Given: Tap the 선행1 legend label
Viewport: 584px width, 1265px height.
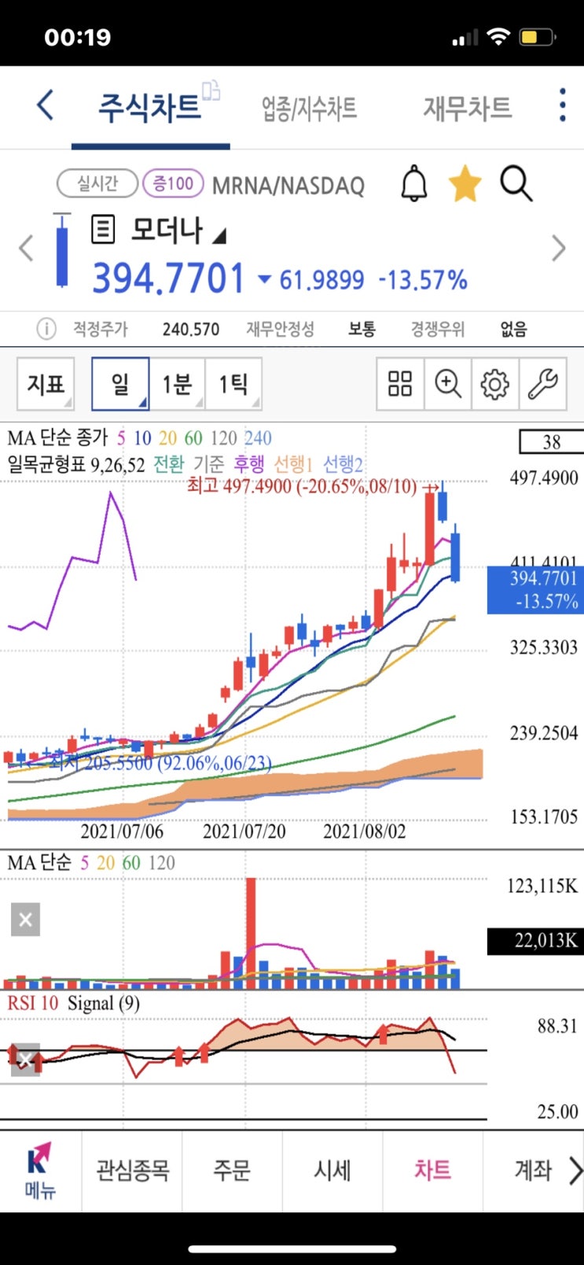Looking at the screenshot, I should [x=293, y=464].
